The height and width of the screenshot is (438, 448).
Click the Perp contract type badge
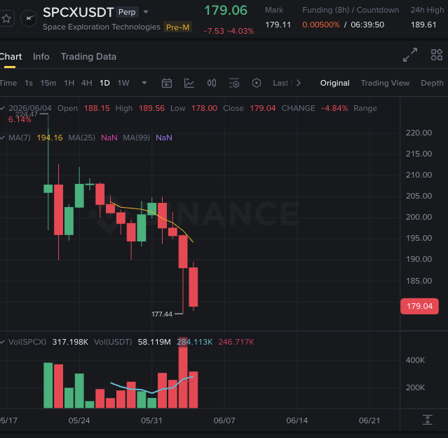127,12
